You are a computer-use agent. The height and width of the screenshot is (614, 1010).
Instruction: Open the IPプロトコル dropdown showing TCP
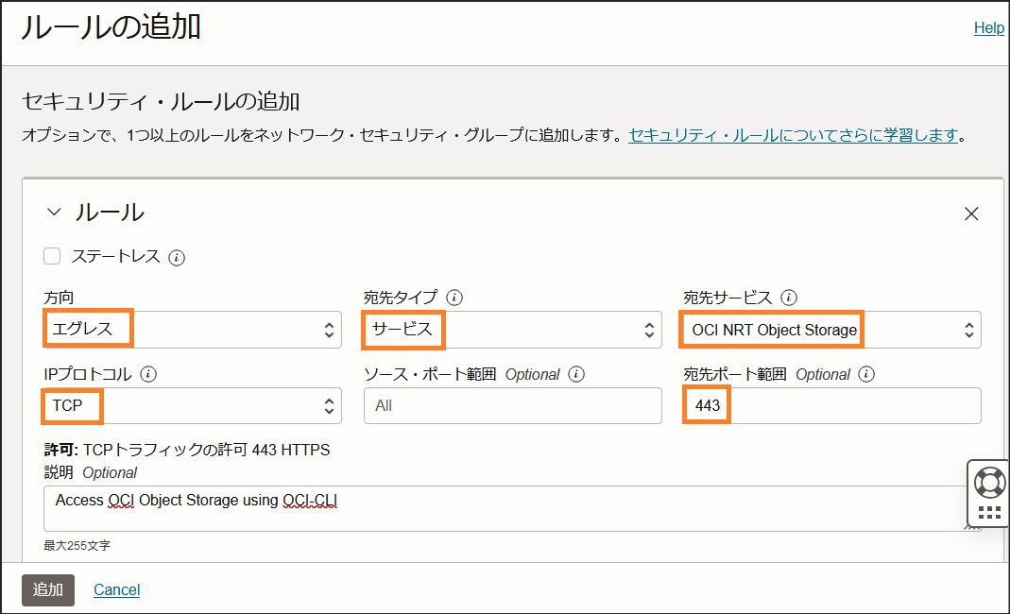point(193,406)
